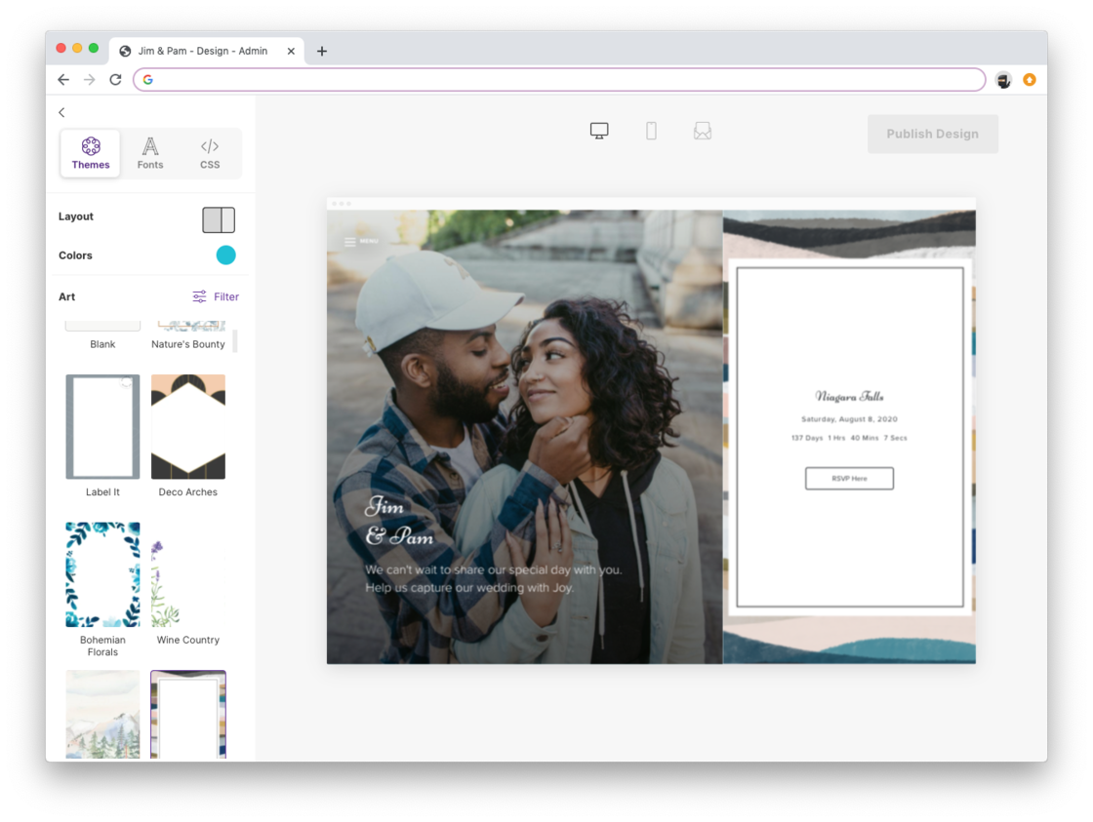Click the back chevron in sidebar
Image resolution: width=1093 pixels, height=822 pixels.
click(61, 113)
